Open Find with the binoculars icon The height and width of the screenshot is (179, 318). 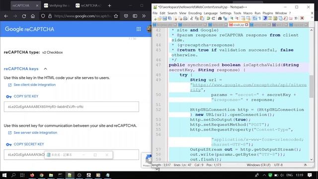coord(220,18)
